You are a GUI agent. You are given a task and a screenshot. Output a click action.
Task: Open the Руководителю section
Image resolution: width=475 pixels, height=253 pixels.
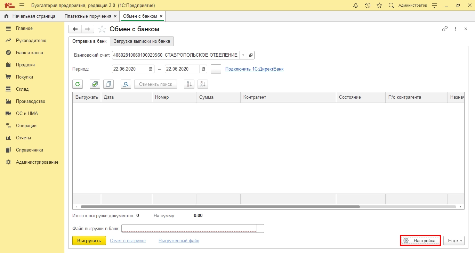coord(31,41)
